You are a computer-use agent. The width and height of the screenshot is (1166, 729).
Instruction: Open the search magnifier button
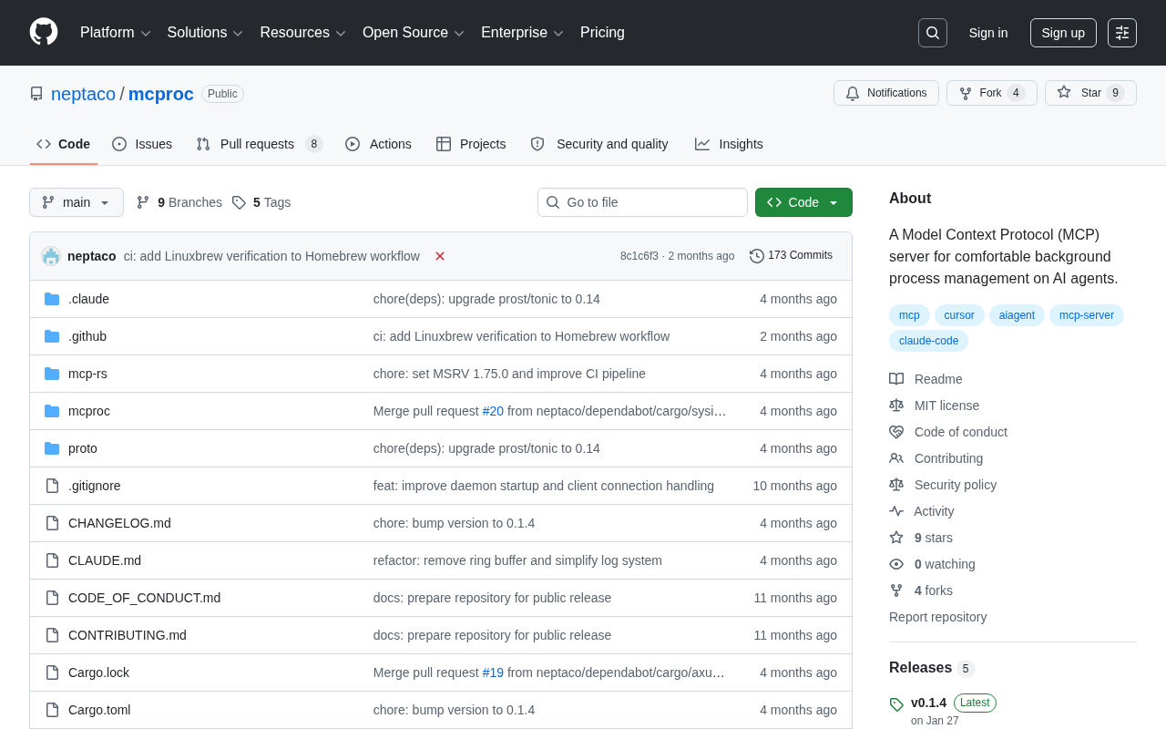tap(933, 33)
